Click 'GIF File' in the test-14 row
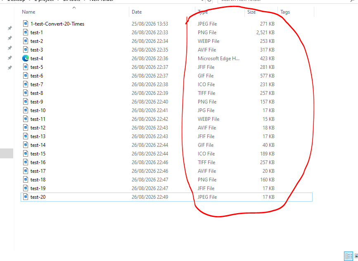The height and width of the screenshot is (261, 358). (206, 145)
